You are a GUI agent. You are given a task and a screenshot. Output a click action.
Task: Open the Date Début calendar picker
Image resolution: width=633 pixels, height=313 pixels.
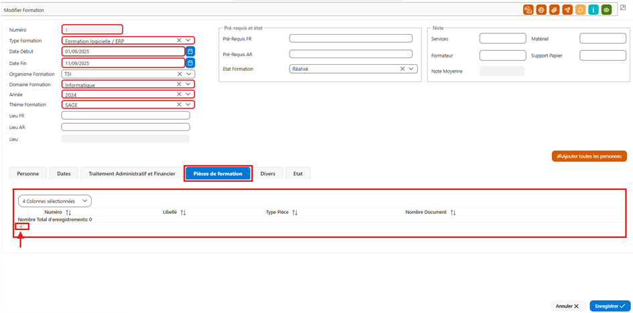point(190,51)
